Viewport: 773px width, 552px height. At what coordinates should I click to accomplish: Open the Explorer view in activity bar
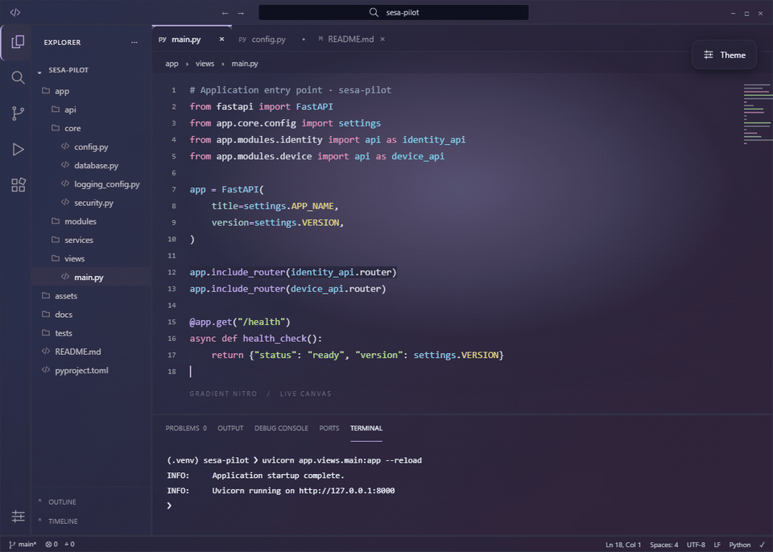18,42
